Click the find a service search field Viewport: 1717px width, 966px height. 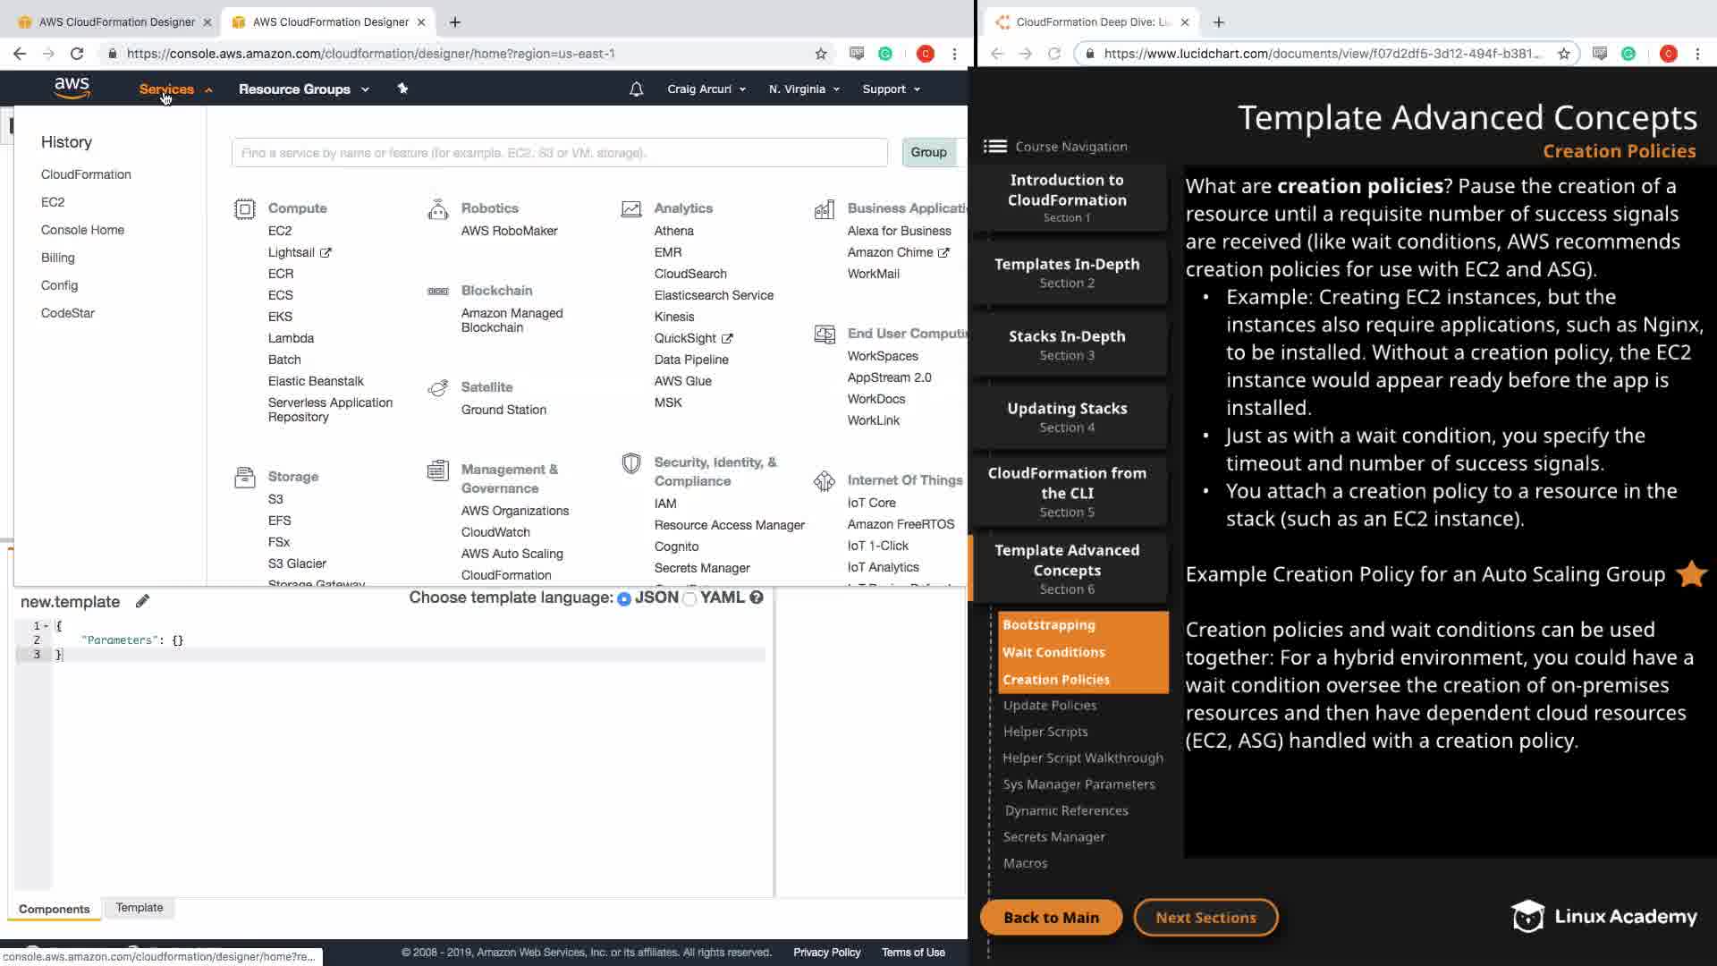559,153
